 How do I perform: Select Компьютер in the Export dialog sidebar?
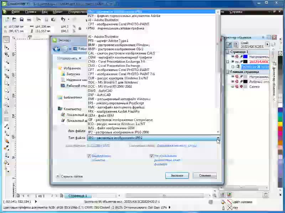[72, 109]
